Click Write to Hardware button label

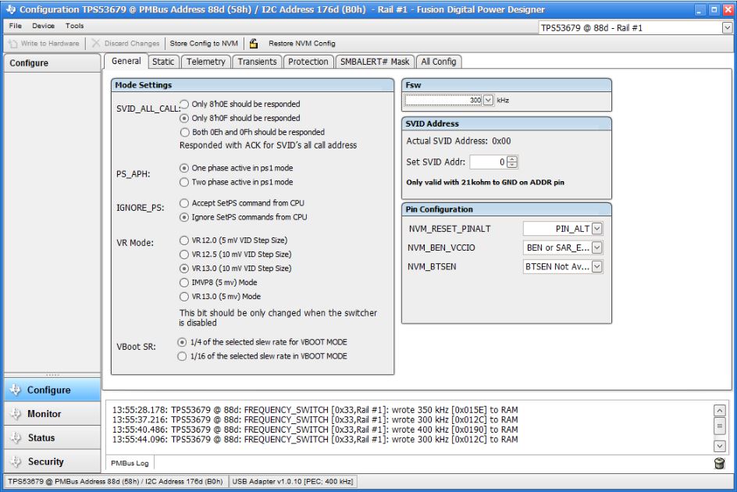click(x=50, y=43)
